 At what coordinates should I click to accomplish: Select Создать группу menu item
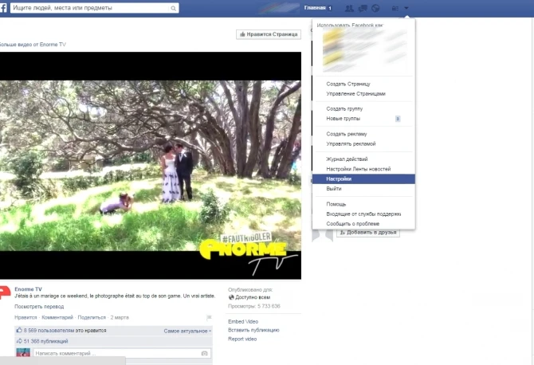(344, 108)
